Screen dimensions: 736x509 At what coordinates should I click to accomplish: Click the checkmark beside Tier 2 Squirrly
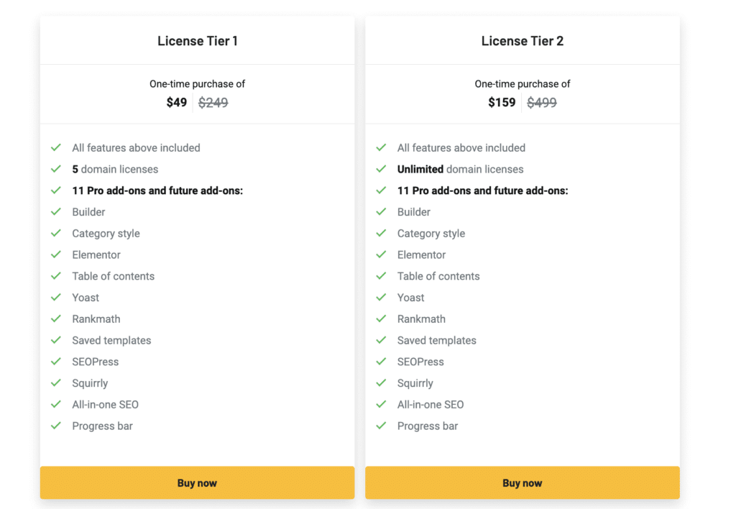pyautogui.click(x=381, y=383)
